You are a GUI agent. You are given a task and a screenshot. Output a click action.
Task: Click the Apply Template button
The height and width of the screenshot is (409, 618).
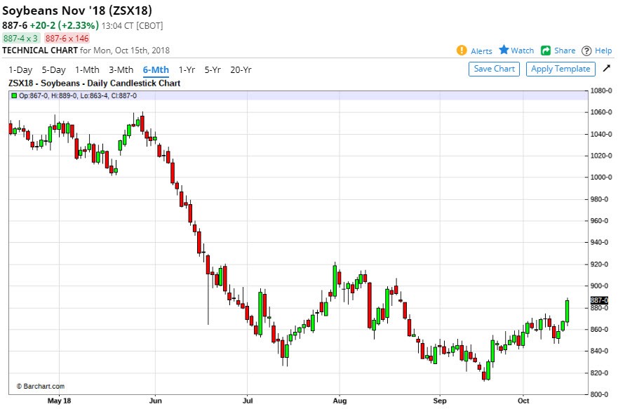pyautogui.click(x=560, y=69)
